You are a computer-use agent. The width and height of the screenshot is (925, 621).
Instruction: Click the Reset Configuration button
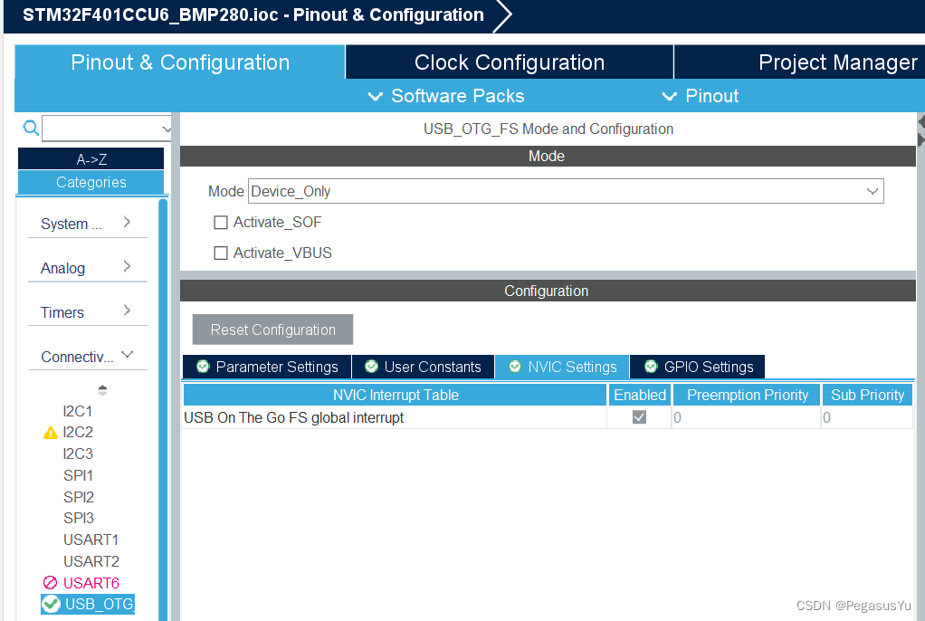272,329
